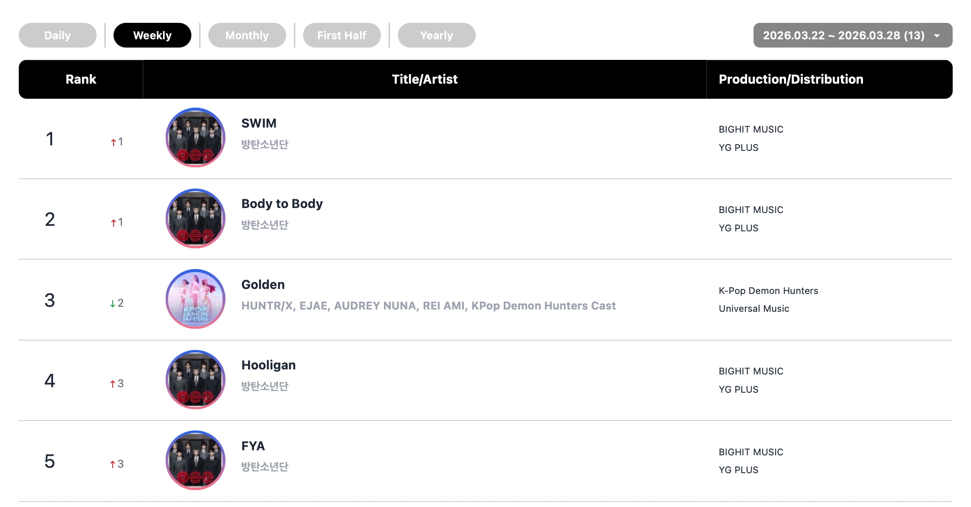Image resolution: width=971 pixels, height=507 pixels.
Task: Click the dropdown arrow on week selector
Action: 937,36
